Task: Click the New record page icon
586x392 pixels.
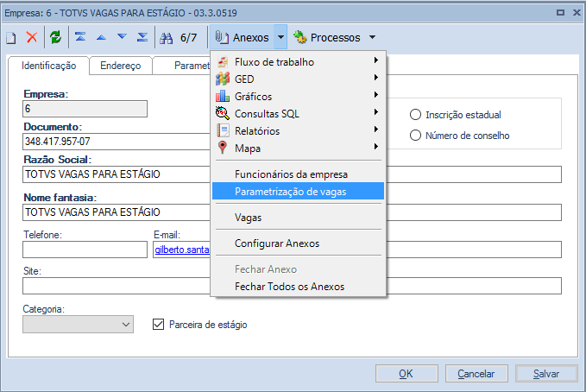Action: [11, 37]
